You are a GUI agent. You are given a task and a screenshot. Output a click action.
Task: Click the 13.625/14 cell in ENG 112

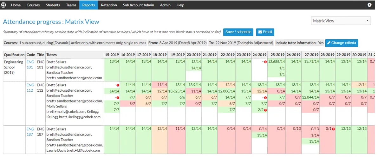pyautogui.click(x=177, y=91)
